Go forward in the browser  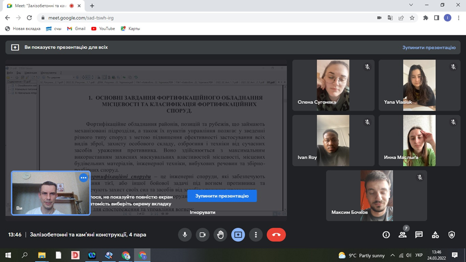click(19, 18)
